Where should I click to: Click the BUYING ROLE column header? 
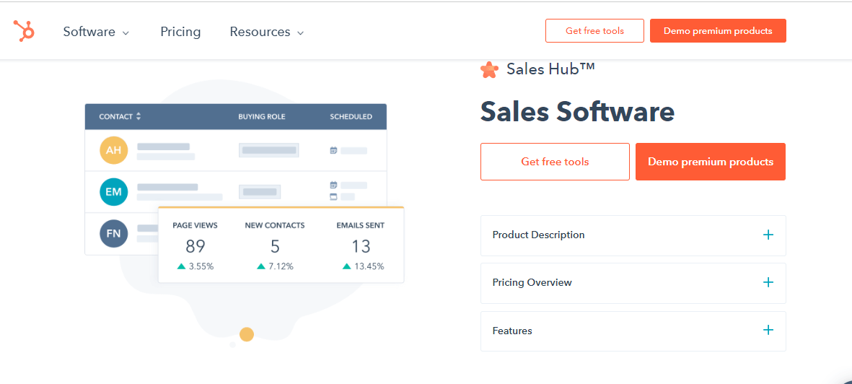point(262,116)
